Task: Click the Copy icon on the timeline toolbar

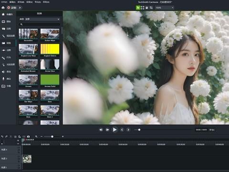Action: (15, 137)
